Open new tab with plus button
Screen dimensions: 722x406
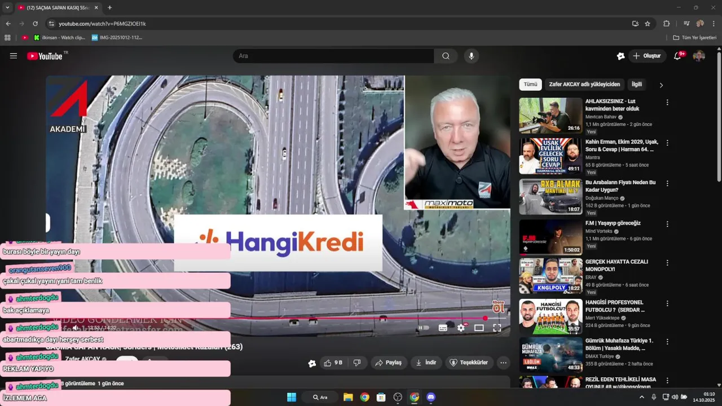[109, 8]
